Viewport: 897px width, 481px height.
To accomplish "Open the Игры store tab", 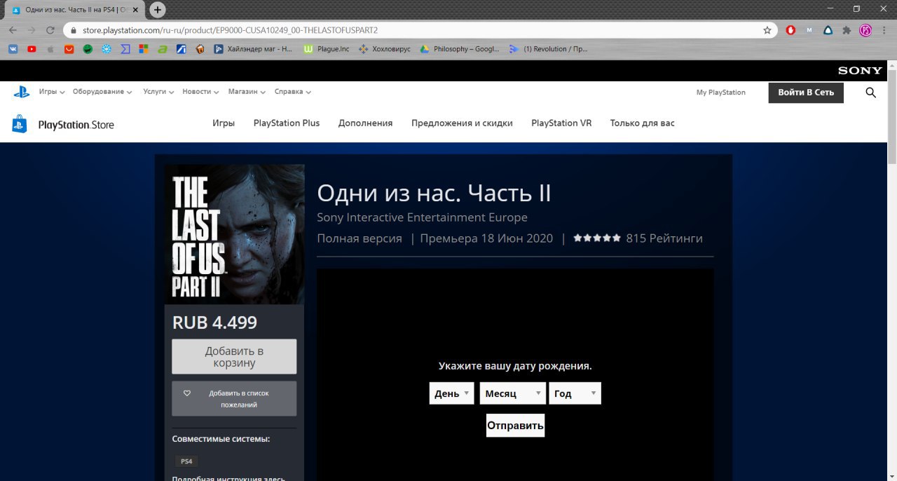I will pos(224,123).
